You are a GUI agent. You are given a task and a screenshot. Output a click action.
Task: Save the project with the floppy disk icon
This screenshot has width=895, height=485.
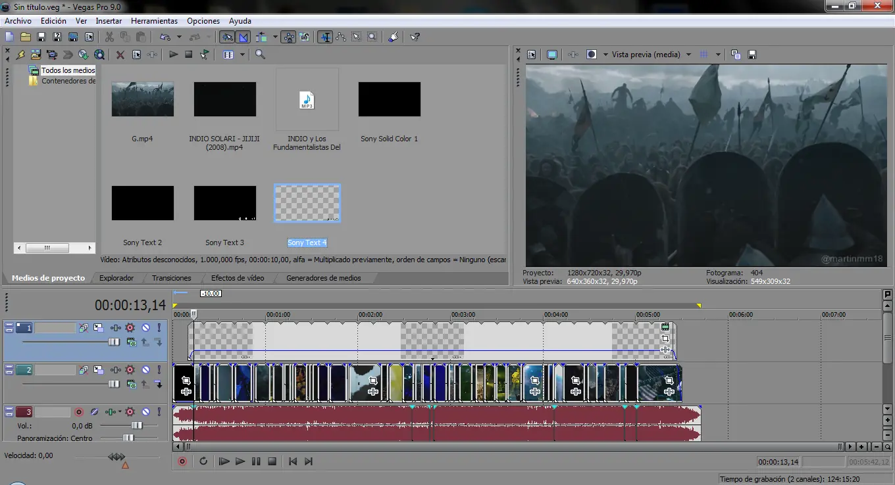(41, 37)
